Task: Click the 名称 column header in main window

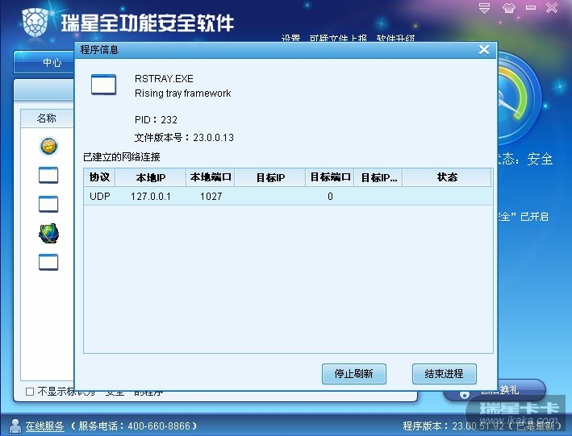Action: click(46, 118)
